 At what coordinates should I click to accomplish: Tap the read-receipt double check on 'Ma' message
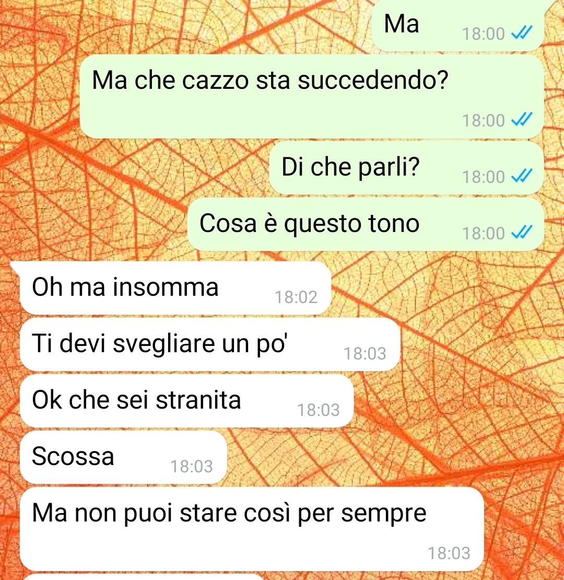[522, 33]
